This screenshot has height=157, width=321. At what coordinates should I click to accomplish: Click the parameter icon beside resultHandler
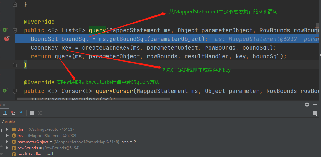[14, 154]
